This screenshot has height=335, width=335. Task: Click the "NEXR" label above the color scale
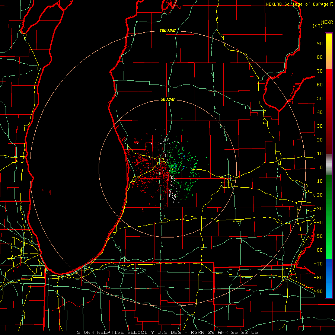point(327,22)
